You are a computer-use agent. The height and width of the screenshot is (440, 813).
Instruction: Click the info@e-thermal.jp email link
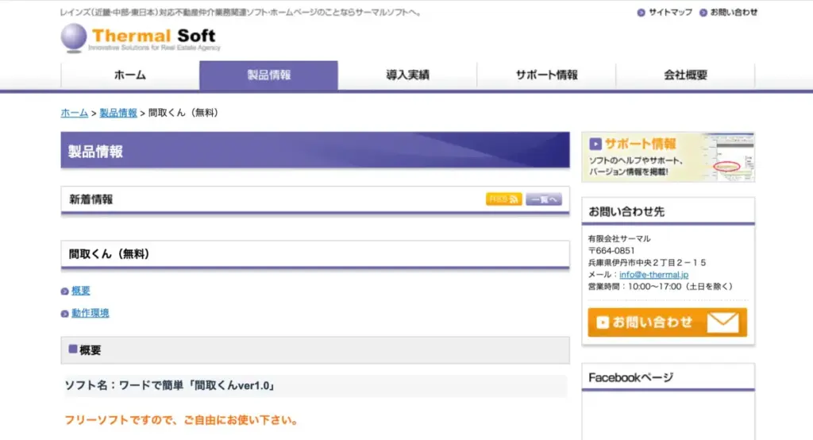tap(654, 275)
